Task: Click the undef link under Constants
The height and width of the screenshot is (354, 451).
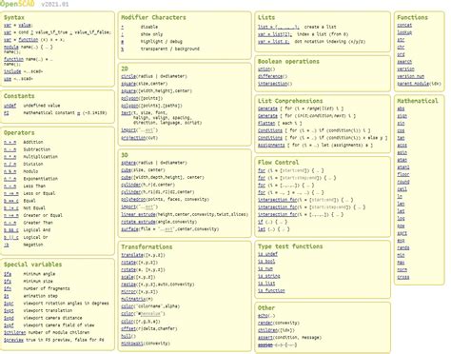Action: [x=10, y=106]
